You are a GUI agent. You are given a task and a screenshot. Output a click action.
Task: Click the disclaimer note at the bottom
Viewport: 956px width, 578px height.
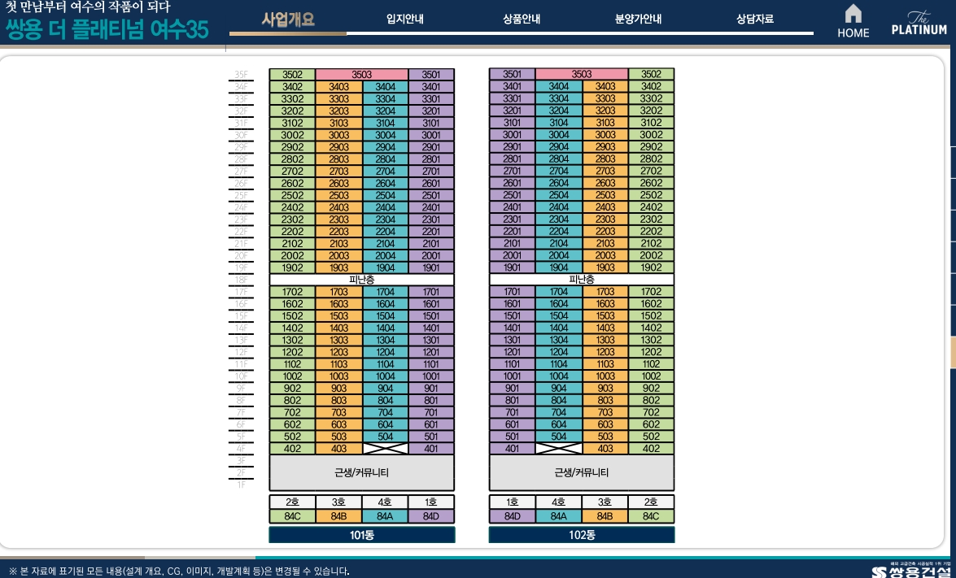179,571
